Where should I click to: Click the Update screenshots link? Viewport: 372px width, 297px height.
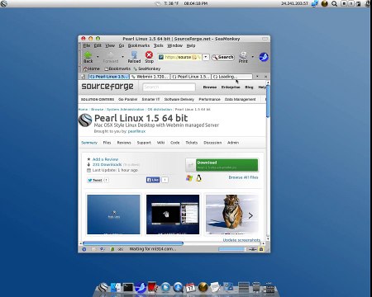(241, 240)
